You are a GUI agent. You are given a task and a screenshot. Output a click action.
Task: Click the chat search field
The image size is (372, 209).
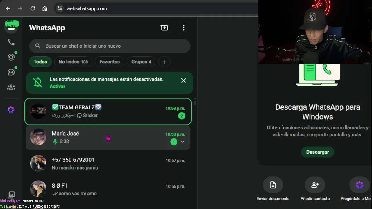pos(110,46)
